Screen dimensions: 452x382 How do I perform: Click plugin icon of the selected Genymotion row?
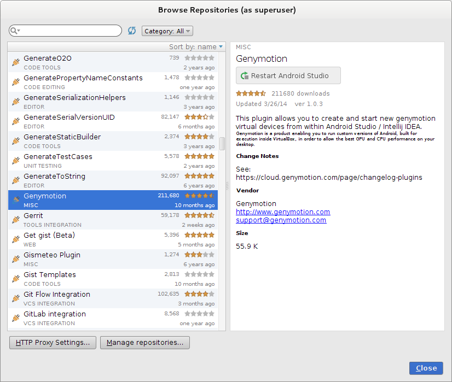tap(16, 200)
